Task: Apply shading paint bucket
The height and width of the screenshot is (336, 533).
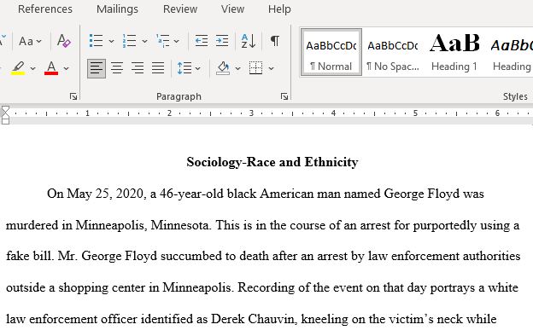Action: coord(223,68)
